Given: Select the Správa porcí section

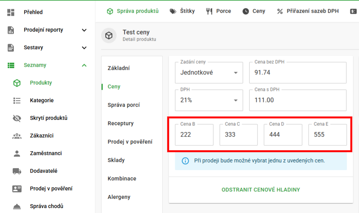Looking at the screenshot, I should pos(124,105).
